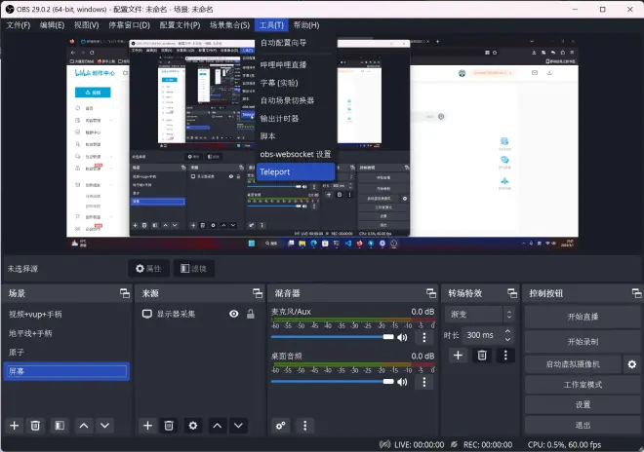Select scene 地平线+手柄
This screenshot has height=452, width=644.
[x=66, y=333]
